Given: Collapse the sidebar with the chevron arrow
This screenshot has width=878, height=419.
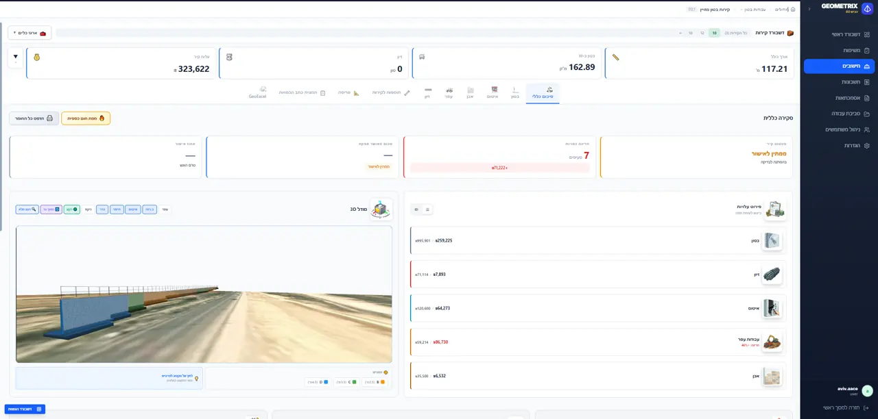Looking at the screenshot, I should [809, 9].
